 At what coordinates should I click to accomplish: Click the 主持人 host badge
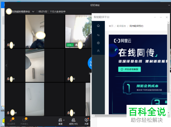point(70,45)
